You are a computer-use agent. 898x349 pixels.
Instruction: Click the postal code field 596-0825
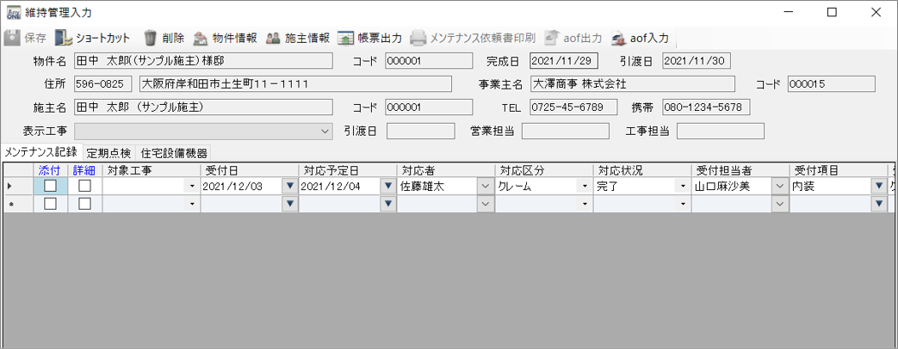(x=103, y=84)
